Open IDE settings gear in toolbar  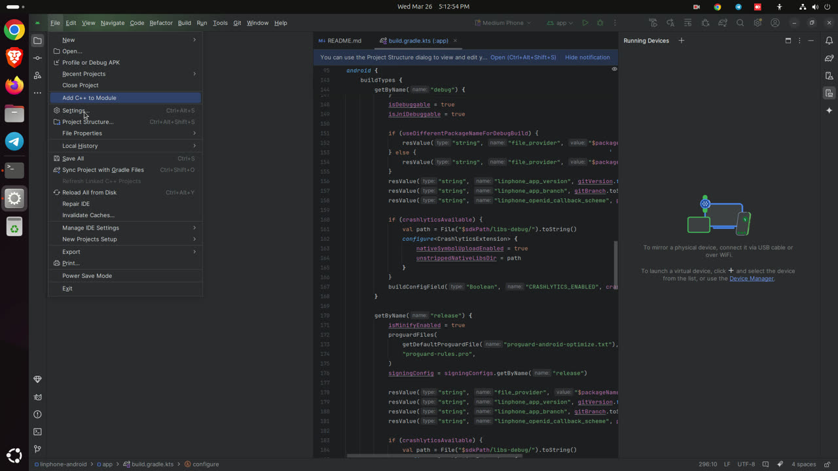click(x=757, y=23)
